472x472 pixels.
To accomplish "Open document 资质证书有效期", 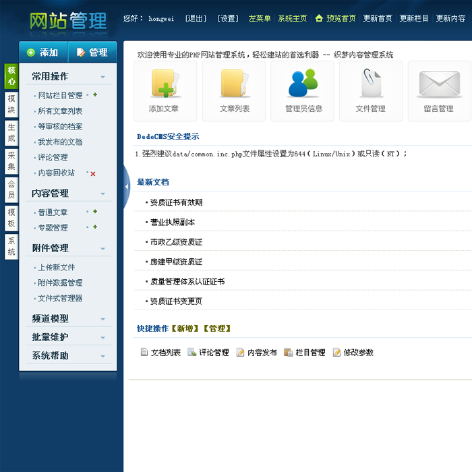I will click(177, 202).
